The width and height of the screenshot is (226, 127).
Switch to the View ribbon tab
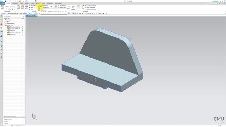click(33, 4)
